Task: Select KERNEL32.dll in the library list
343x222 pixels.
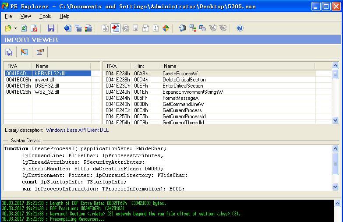Action: coord(48,74)
